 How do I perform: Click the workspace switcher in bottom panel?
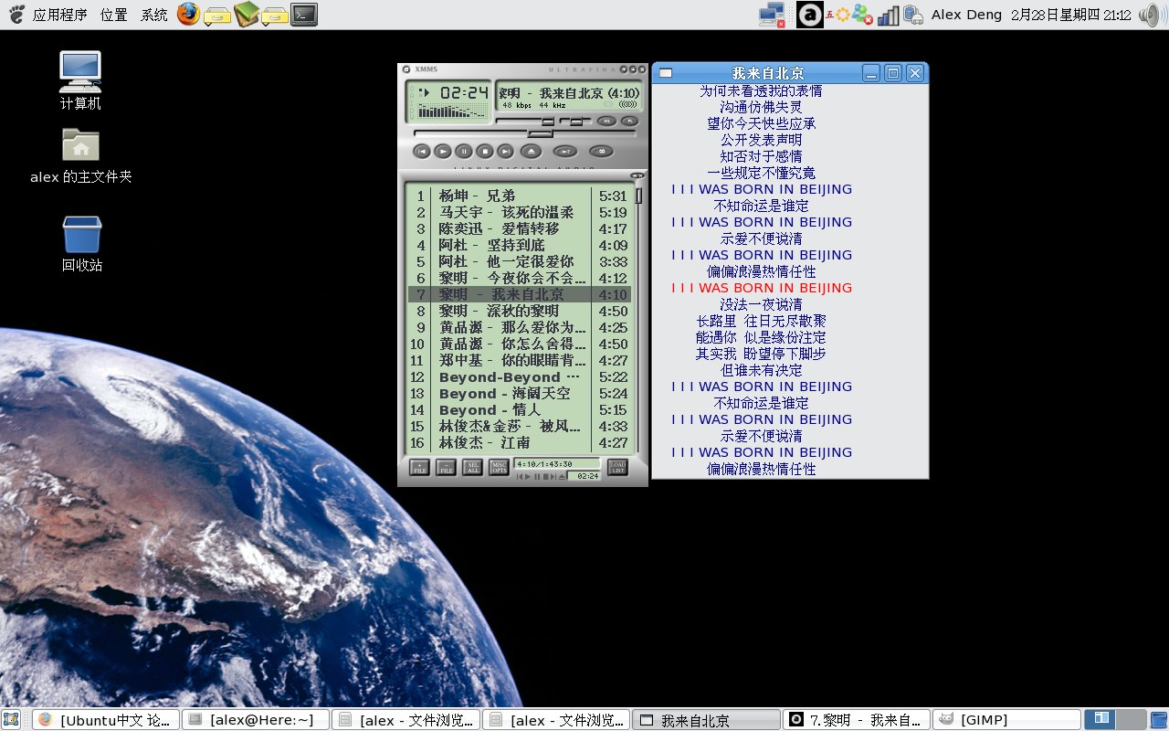pos(1116,719)
